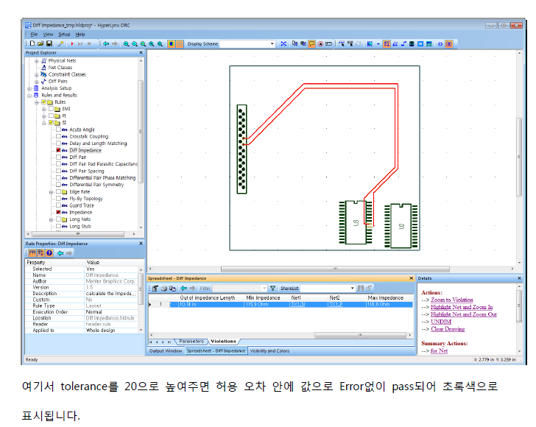Click the blue fit-view icon after Display Scheme
This screenshot has width=536, height=427.
tap(283, 44)
